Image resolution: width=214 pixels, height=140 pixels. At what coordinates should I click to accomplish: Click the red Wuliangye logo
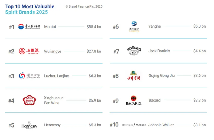29,51
